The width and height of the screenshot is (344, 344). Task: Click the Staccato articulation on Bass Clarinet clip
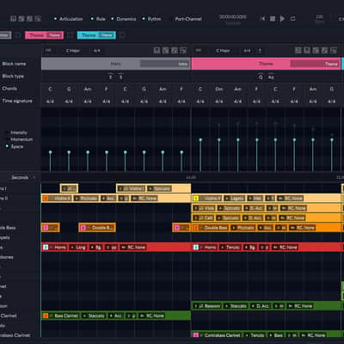click(x=94, y=316)
